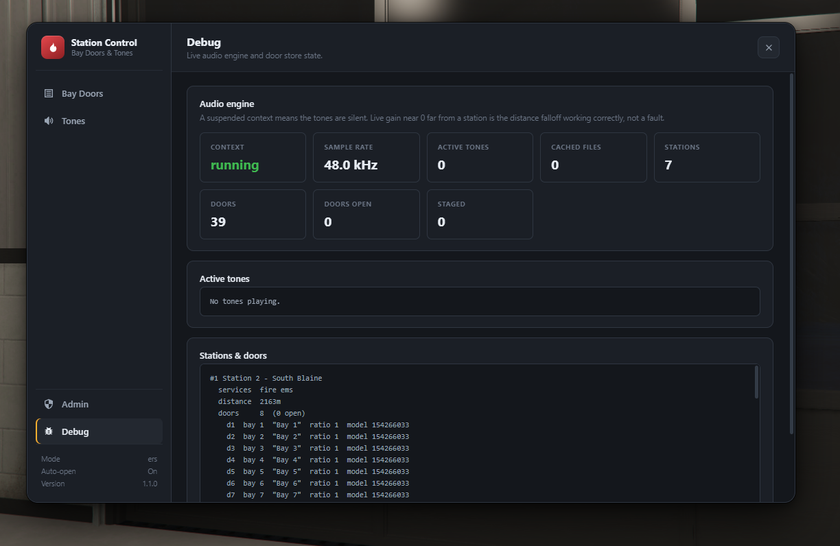Click the Bay Doors list icon
840x546 pixels.
(x=49, y=93)
